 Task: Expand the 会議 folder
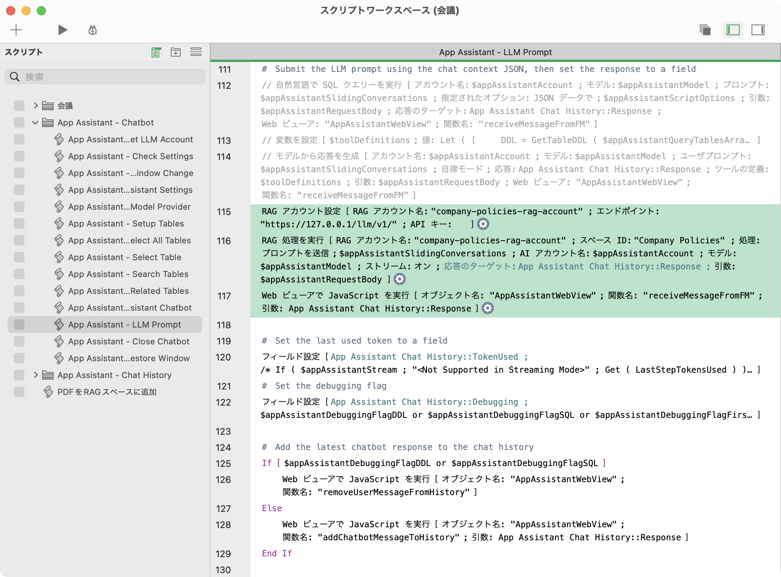pos(36,106)
